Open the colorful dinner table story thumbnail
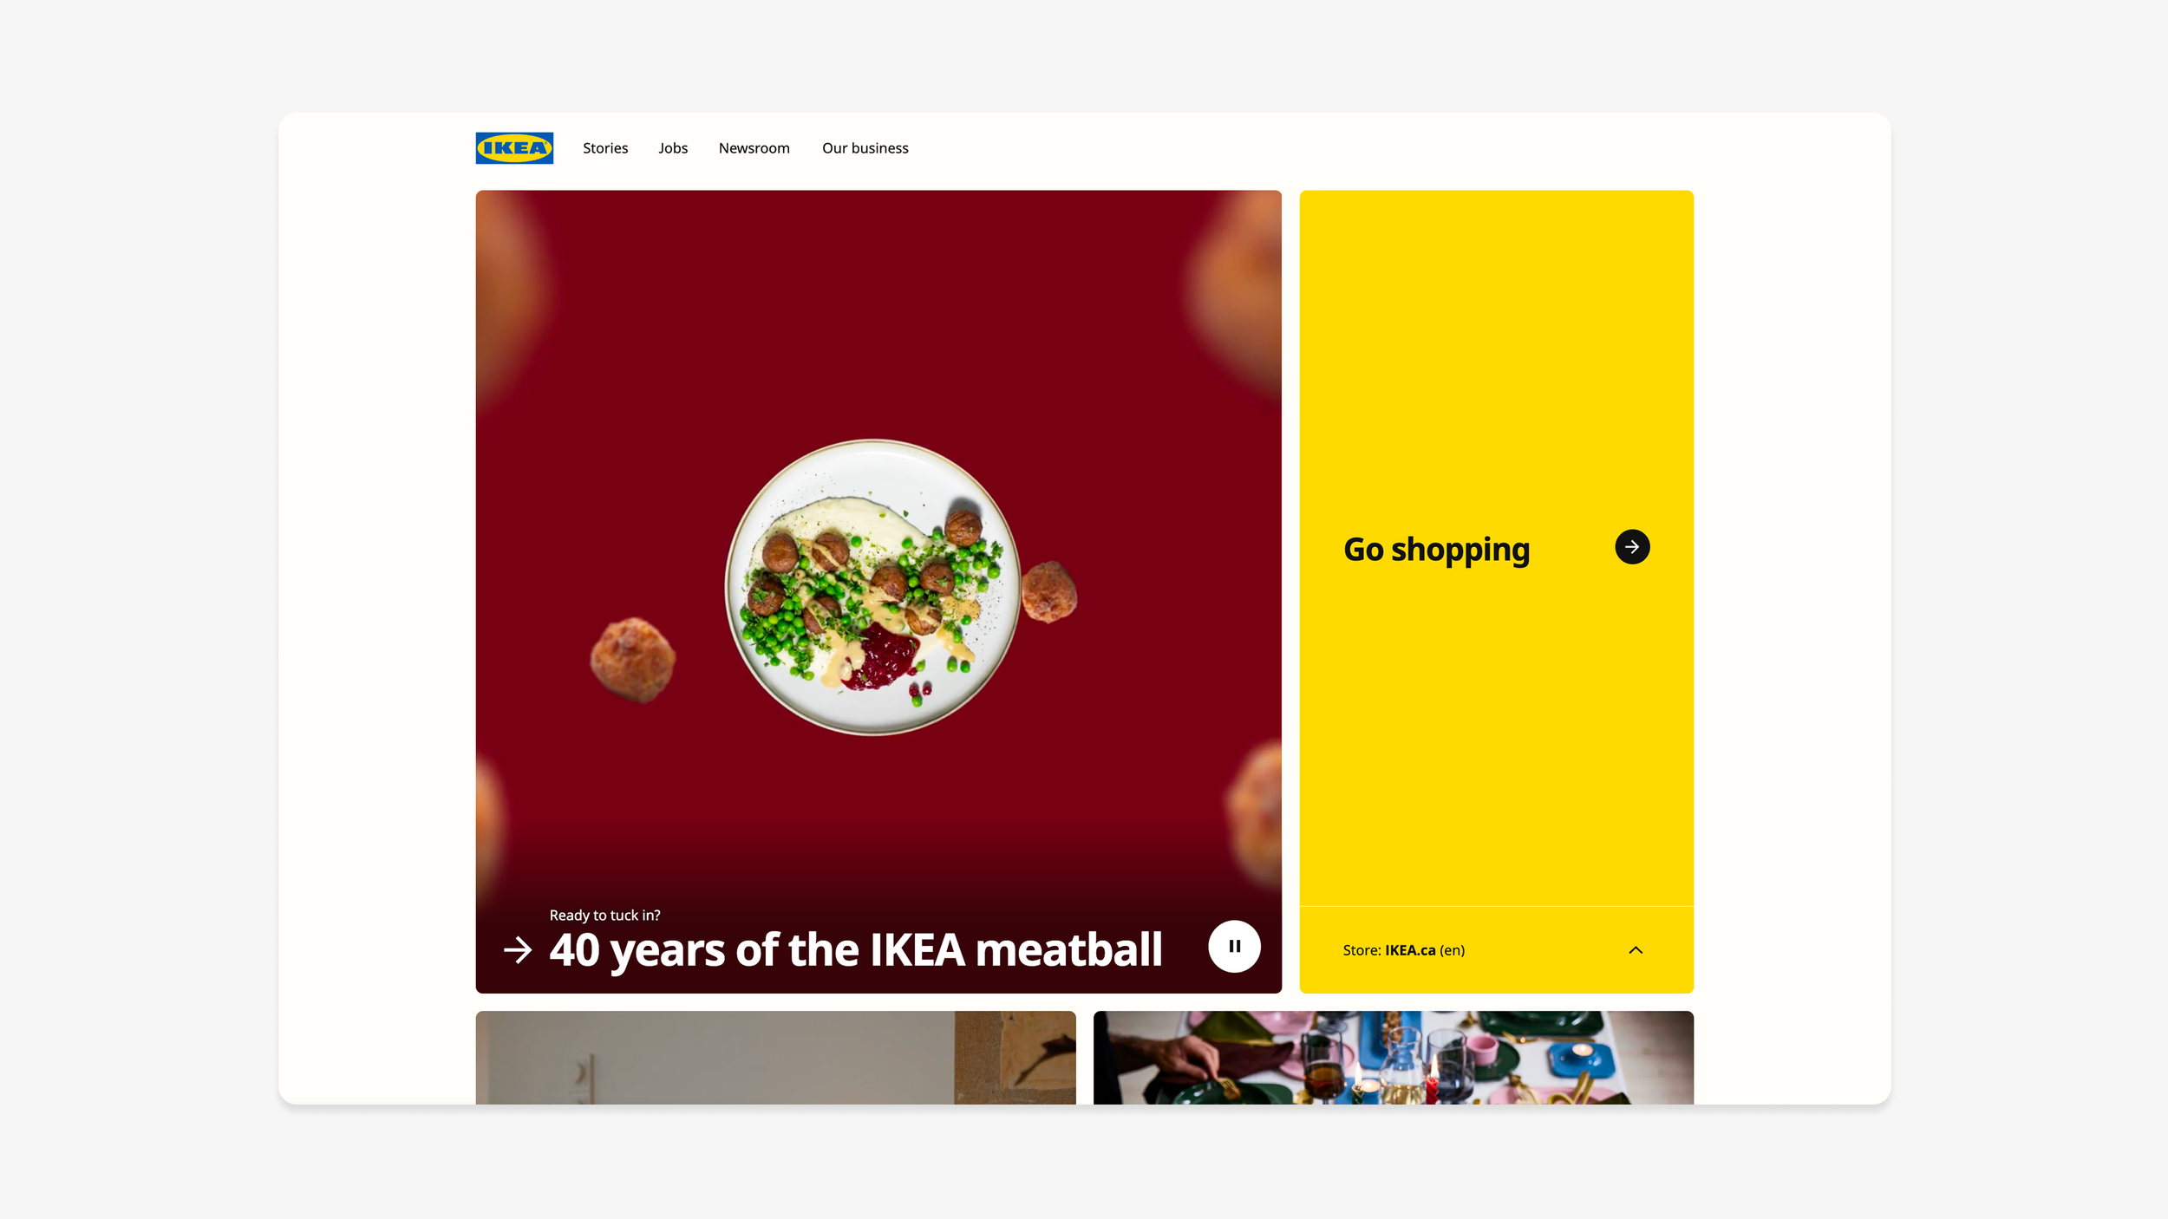This screenshot has height=1219, width=2168. click(x=1393, y=1058)
